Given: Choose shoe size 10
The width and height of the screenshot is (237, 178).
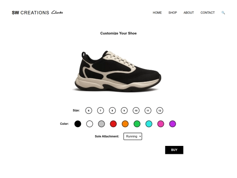Looking at the screenshot, I should [136, 110].
